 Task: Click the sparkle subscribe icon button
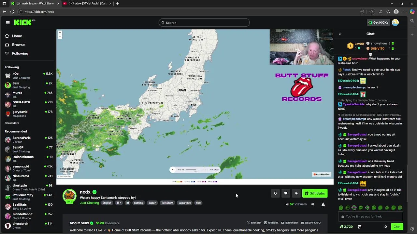(296, 193)
